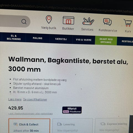
Task: Open the Maling menu
Action: tap(37, 38)
